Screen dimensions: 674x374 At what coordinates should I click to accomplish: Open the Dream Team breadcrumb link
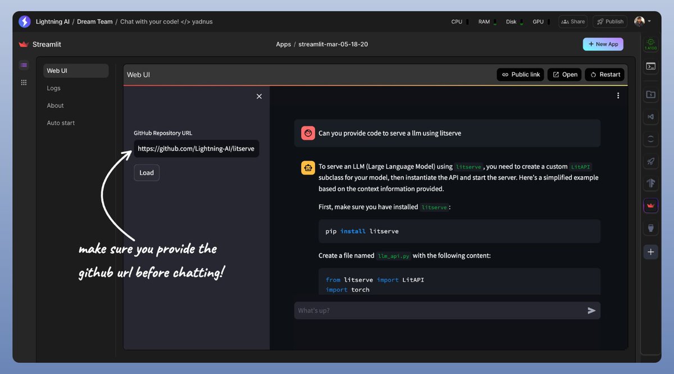click(x=94, y=21)
